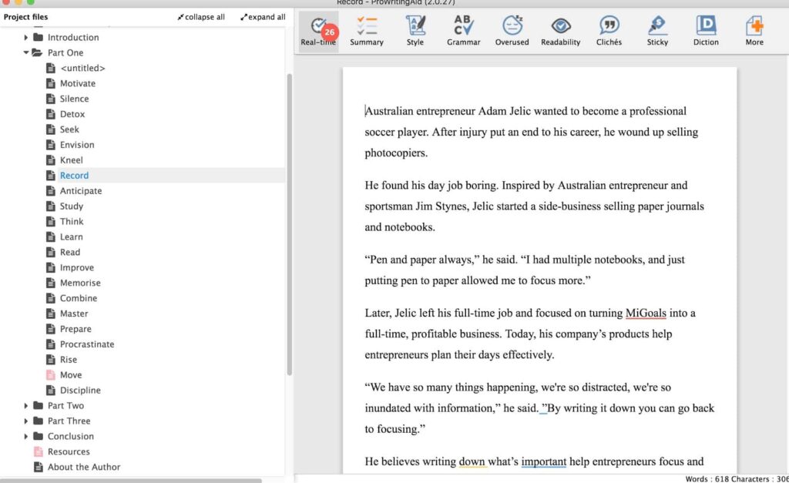Viewport: 789px width, 483px height.
Task: Click collapse all in Project files
Action: point(201,17)
